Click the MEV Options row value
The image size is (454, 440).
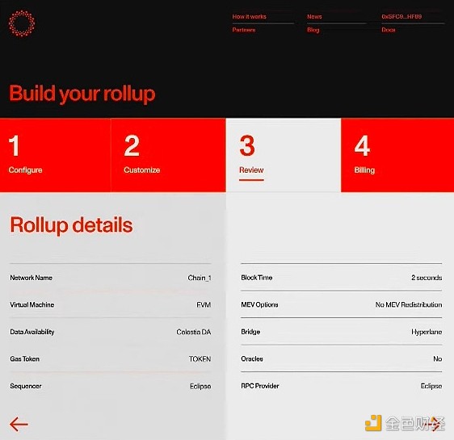(409, 304)
